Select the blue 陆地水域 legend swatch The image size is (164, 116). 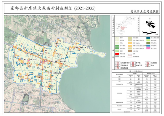148,46
